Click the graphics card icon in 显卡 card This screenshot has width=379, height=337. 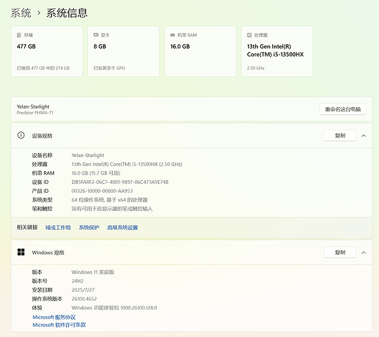pos(96,35)
